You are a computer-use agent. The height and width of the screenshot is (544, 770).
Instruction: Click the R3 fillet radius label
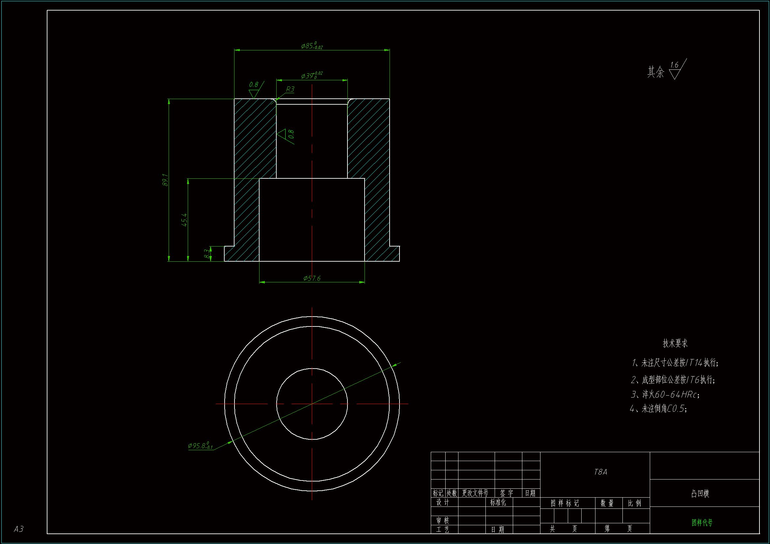click(x=290, y=89)
